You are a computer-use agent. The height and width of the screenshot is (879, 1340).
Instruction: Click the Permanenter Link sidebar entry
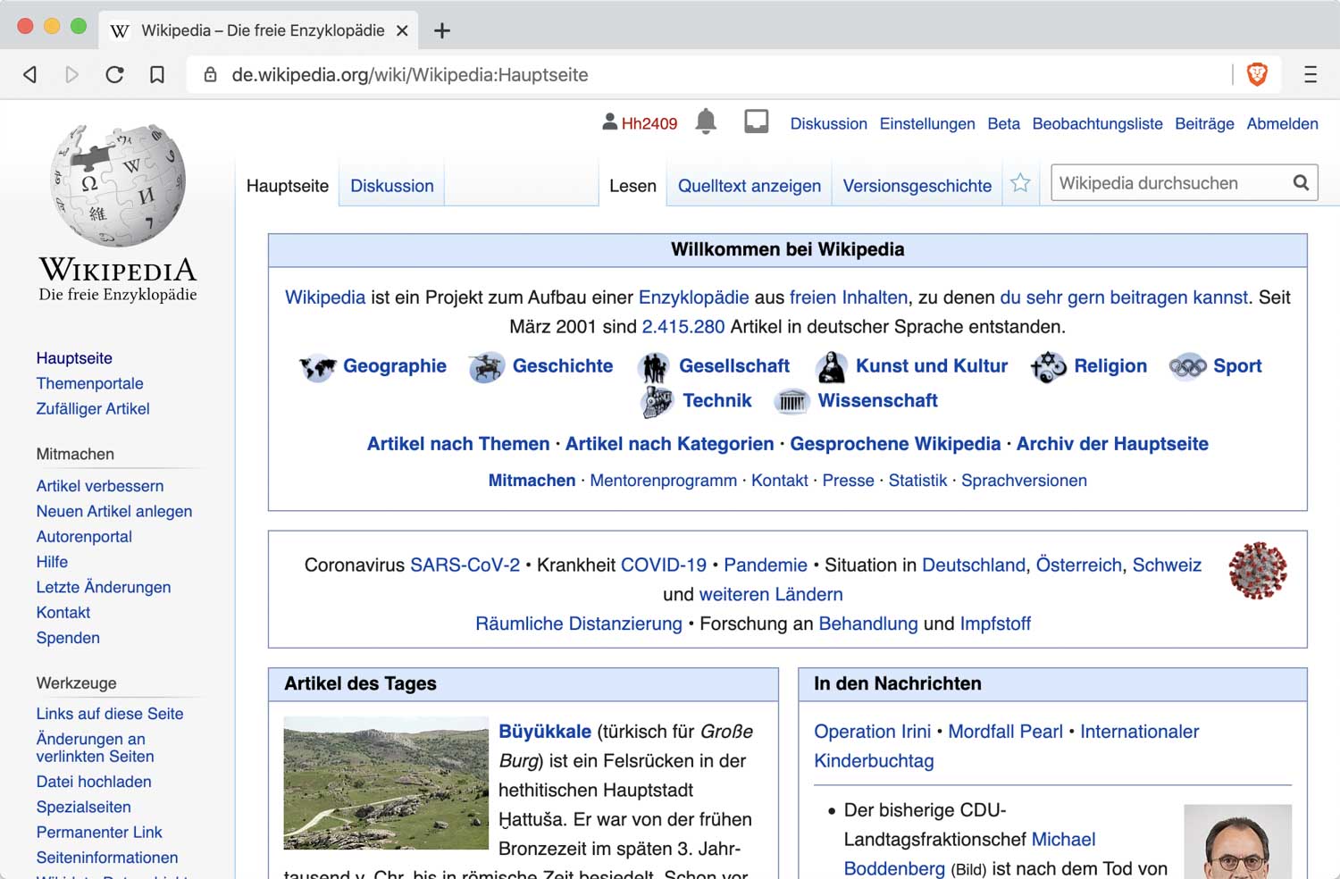click(x=99, y=832)
